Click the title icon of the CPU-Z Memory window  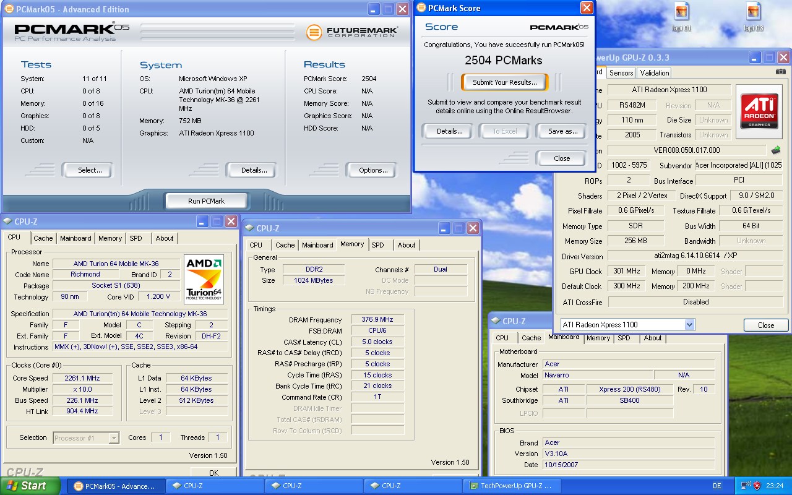tap(249, 228)
